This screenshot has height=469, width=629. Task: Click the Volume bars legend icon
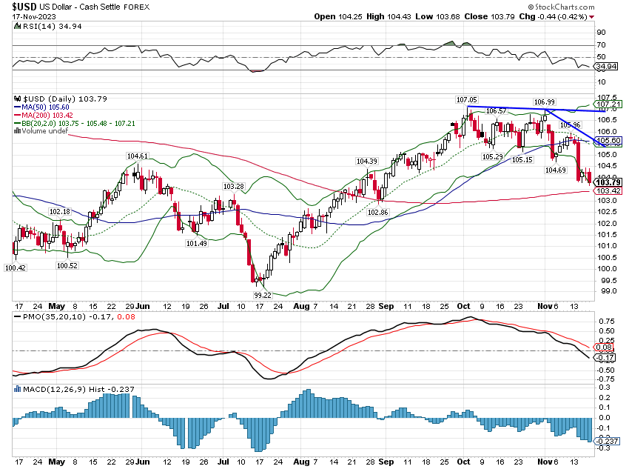click(18, 131)
